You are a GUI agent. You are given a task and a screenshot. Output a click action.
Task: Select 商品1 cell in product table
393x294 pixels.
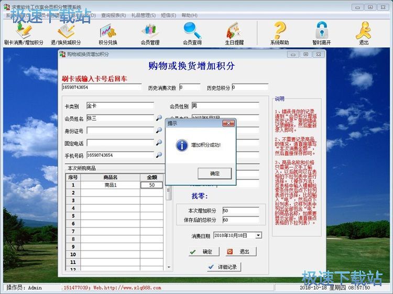[x=110, y=185]
